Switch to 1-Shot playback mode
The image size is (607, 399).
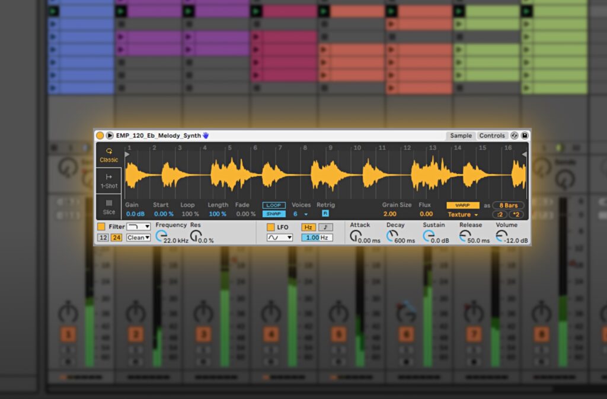click(108, 181)
